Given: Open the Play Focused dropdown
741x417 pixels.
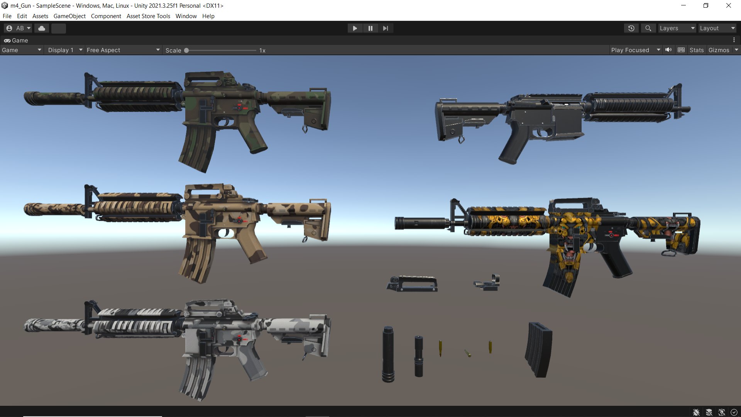Looking at the screenshot, I should click(636, 50).
